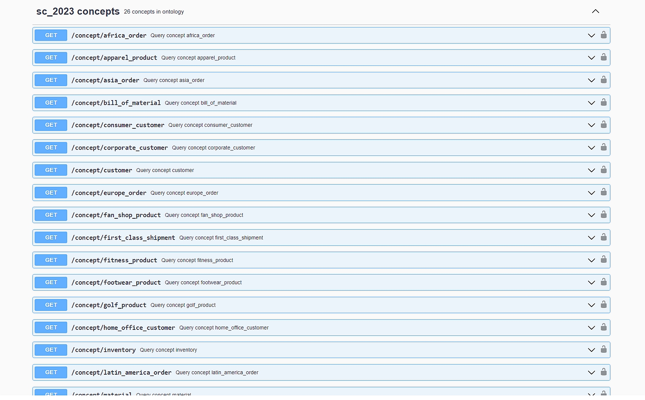
Task: Open authorization lock on fitness_product row
Action: 604,260
